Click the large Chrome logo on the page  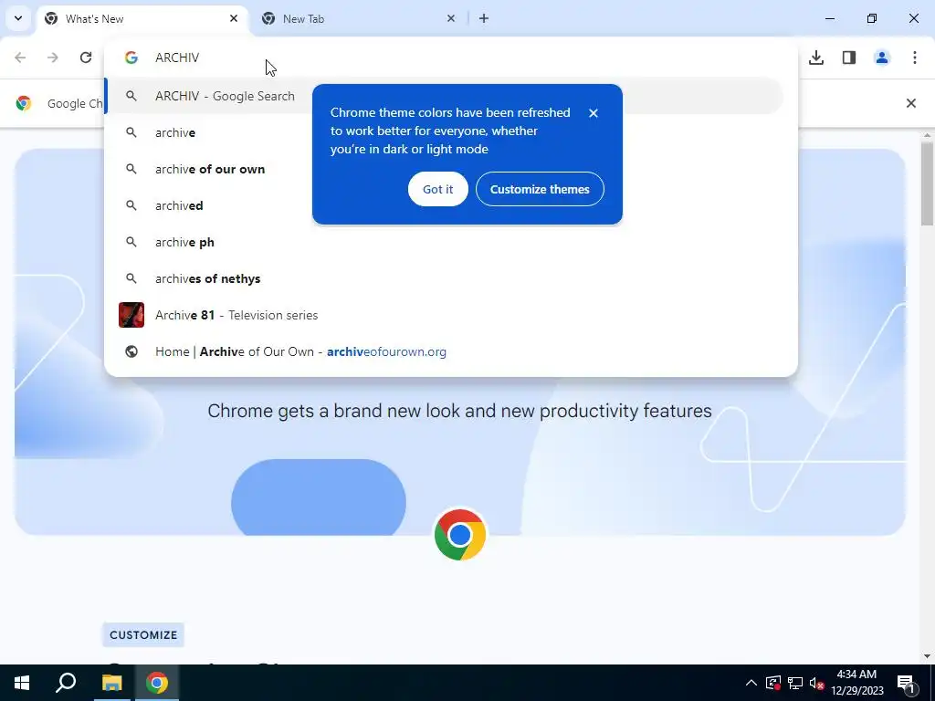point(460,535)
